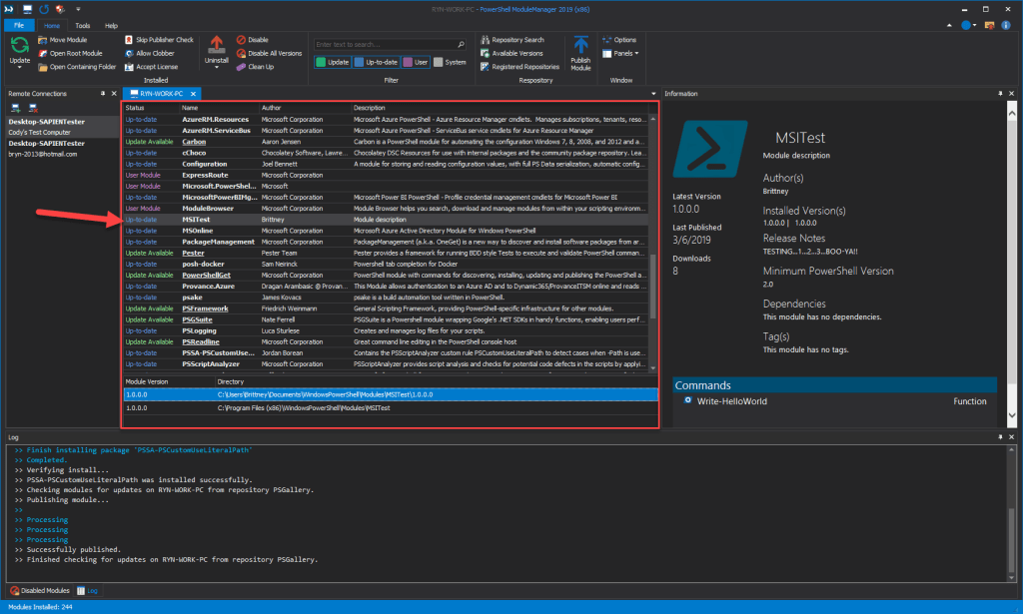Click the Information panel vertical scrollbar
The width and height of the screenshot is (1023, 614).
click(1012, 264)
